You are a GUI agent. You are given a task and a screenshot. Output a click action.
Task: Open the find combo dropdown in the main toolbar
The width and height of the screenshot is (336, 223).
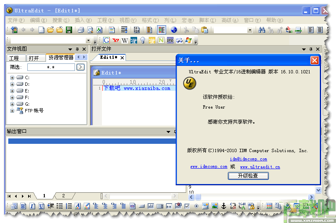[250, 30]
